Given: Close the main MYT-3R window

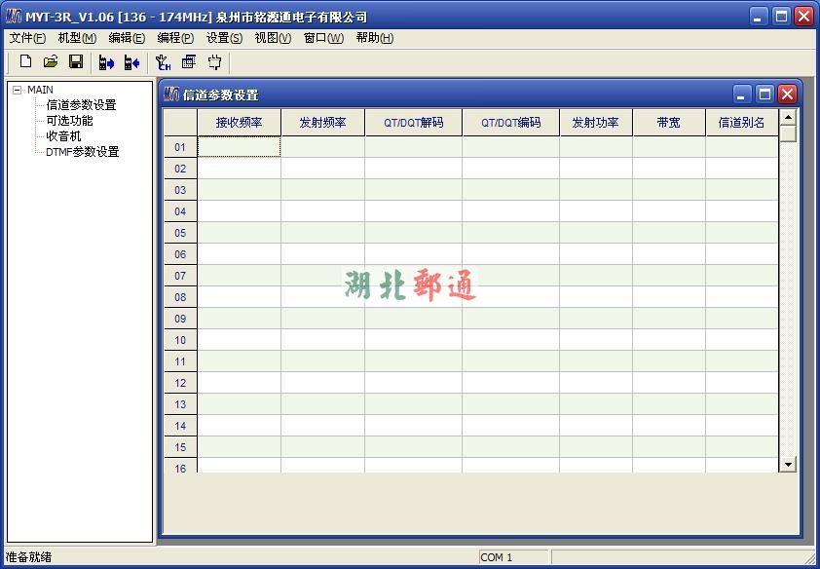Looking at the screenshot, I should pos(803,17).
